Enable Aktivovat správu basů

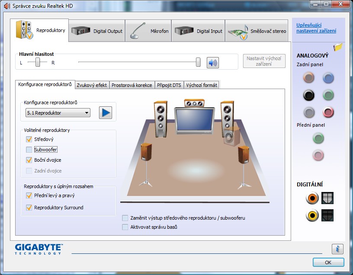coord(125,227)
